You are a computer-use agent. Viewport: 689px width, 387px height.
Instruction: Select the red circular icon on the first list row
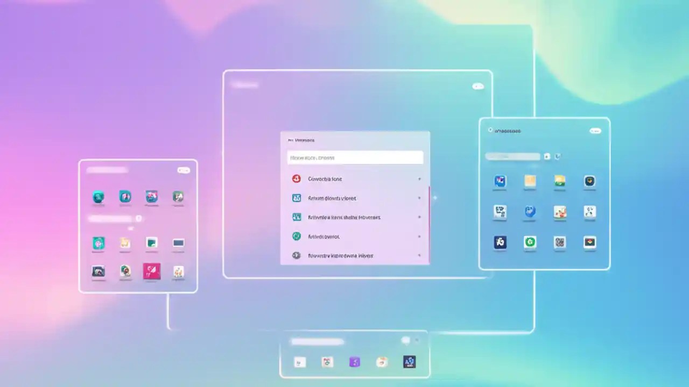(296, 178)
